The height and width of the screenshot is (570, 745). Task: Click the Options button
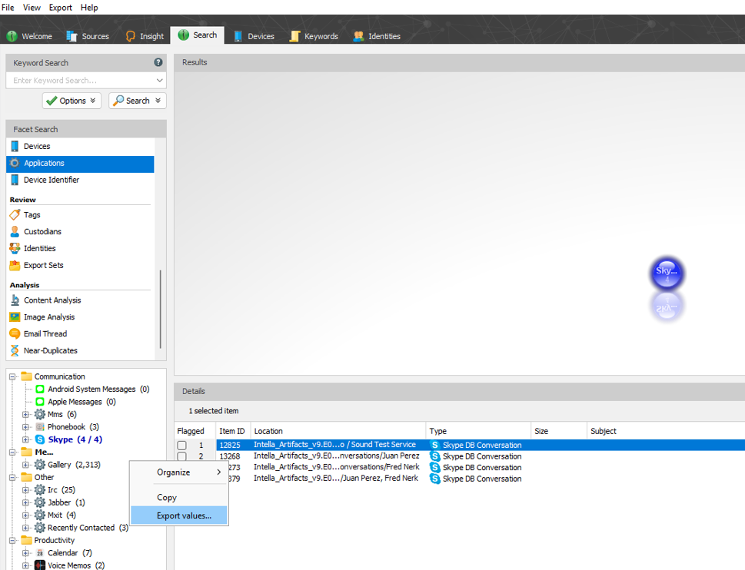[x=72, y=101]
